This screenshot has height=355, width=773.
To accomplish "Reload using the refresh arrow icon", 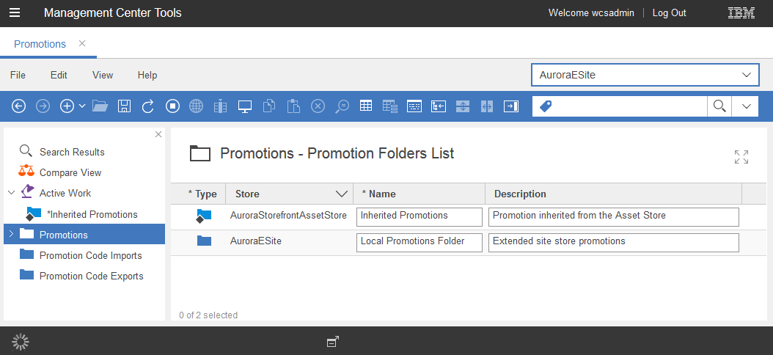I will [148, 106].
